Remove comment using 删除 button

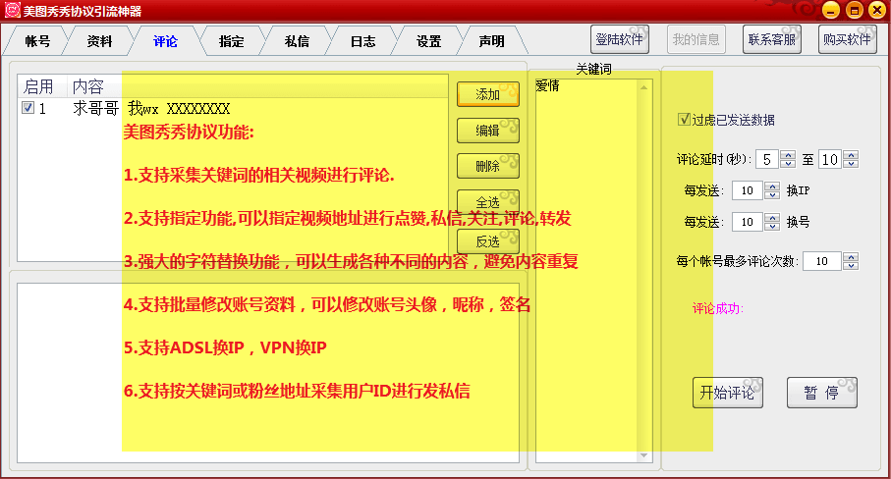click(x=488, y=166)
